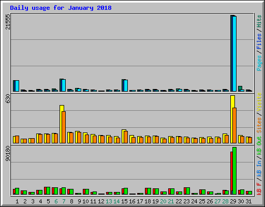This screenshot has width=265, height=207.
Task: Click the 630 y-axis value
Action: click(8, 99)
